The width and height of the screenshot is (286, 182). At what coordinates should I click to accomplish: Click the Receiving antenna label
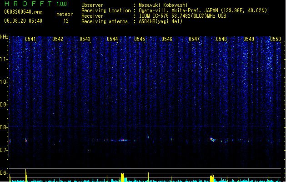click(x=105, y=21)
